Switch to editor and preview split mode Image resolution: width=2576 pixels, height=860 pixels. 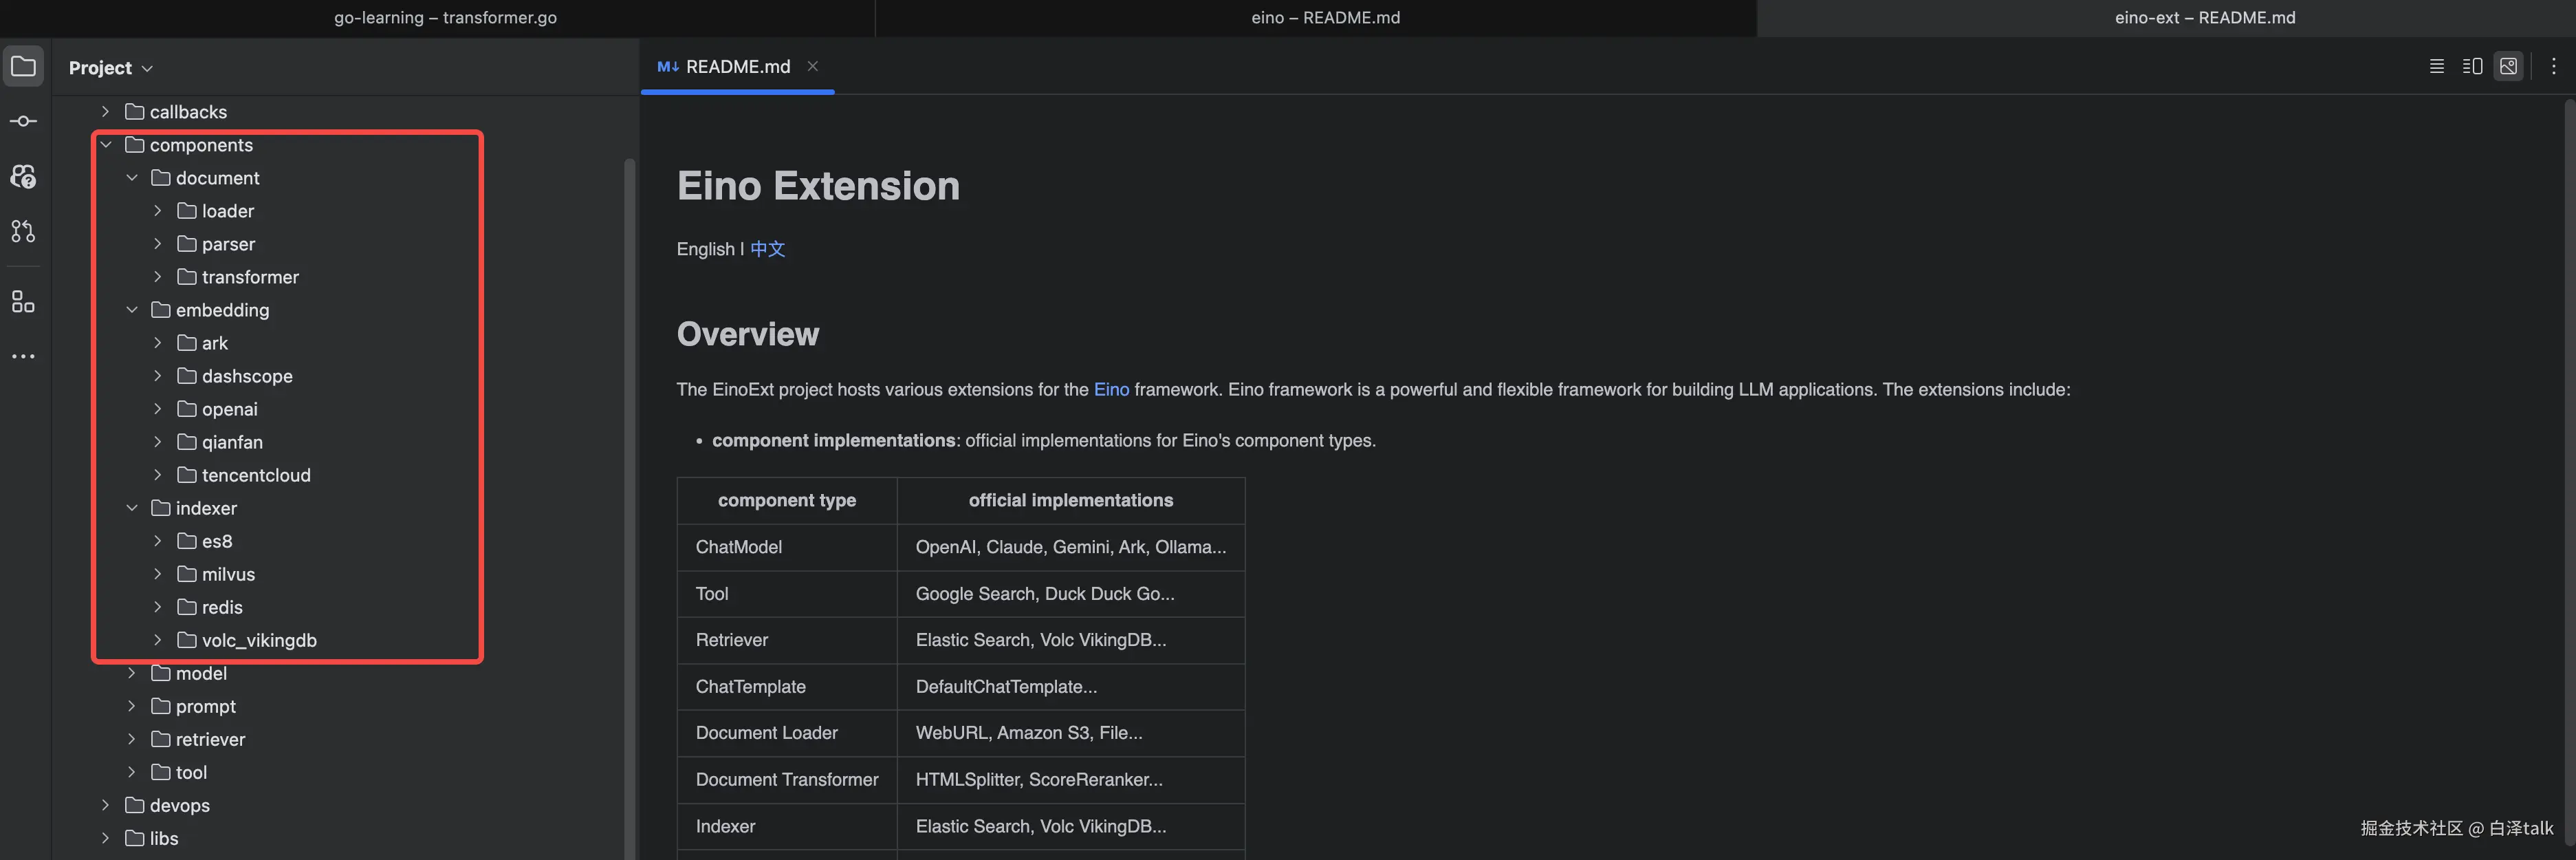(2472, 66)
